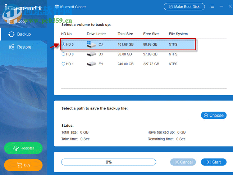233x175 pixels.
Task: Click the user icon on Register
Action: click(x=15, y=148)
